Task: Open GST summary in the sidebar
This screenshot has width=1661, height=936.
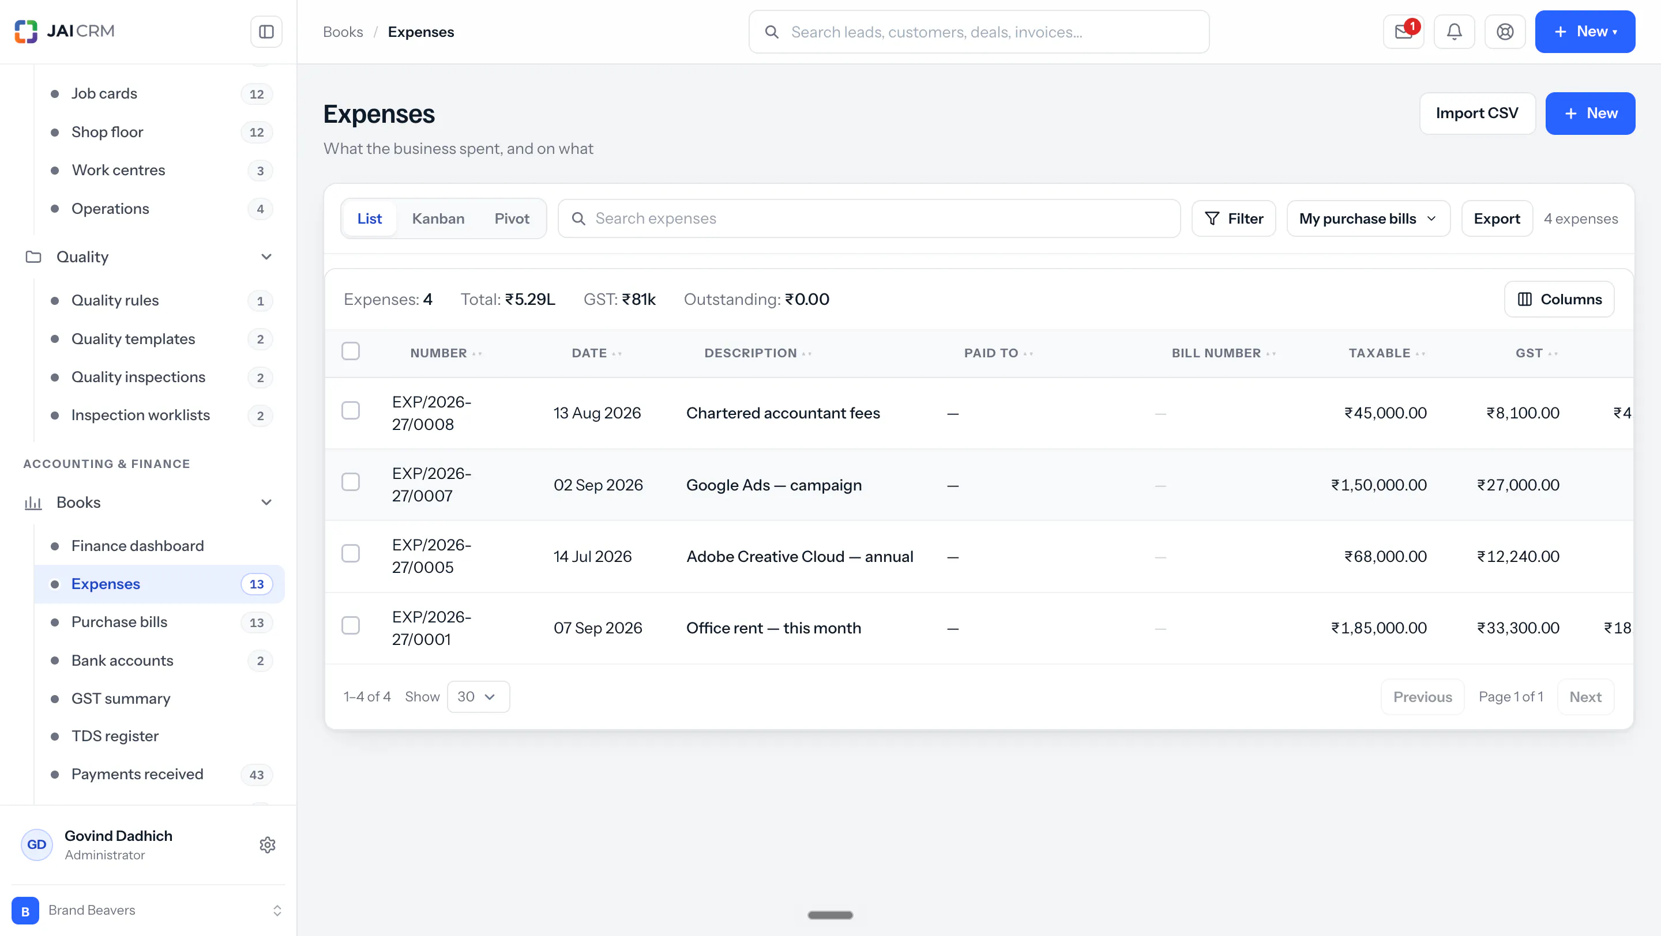Action: click(159, 699)
